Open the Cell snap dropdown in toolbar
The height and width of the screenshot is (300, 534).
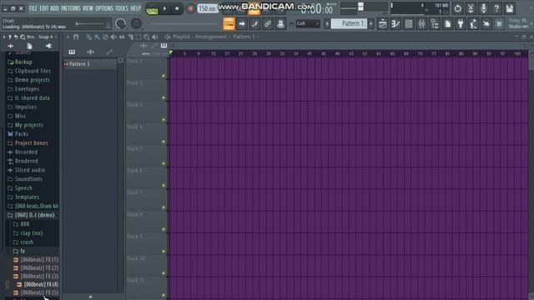coord(308,23)
